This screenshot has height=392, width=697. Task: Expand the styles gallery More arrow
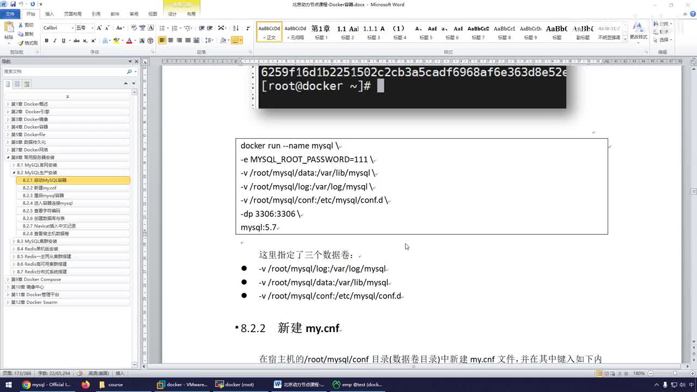click(625, 39)
